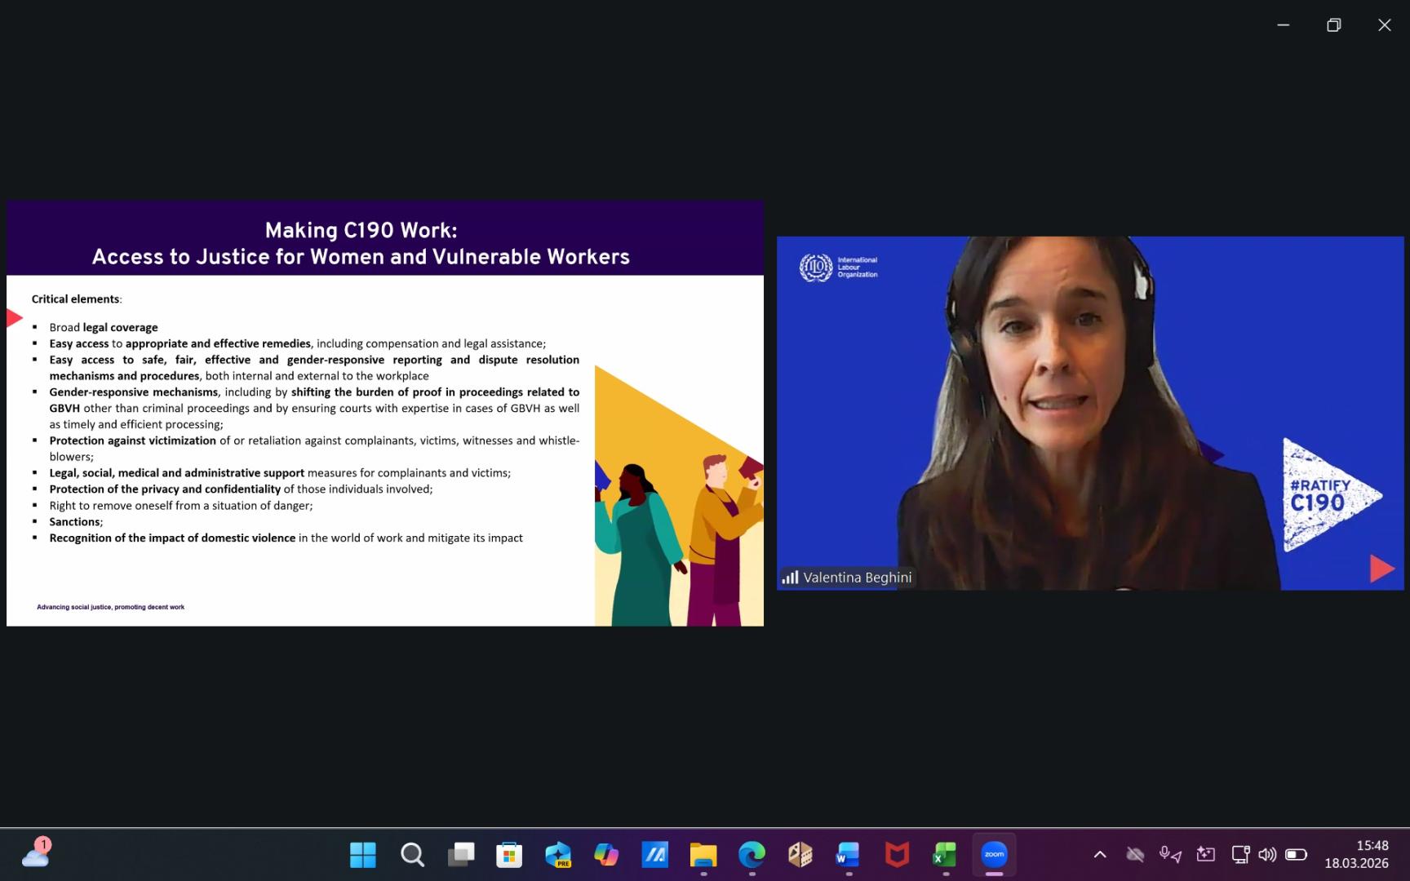The image size is (1410, 881).
Task: Click the Zoom icon in the taskbar
Action: (994, 854)
